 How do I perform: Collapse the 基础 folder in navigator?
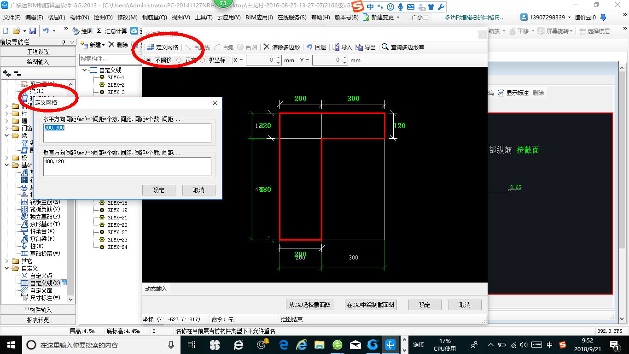click(x=7, y=165)
